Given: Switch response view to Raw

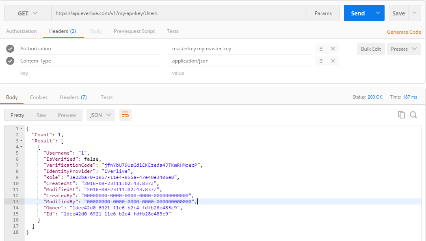Looking at the screenshot, I should [41, 115].
